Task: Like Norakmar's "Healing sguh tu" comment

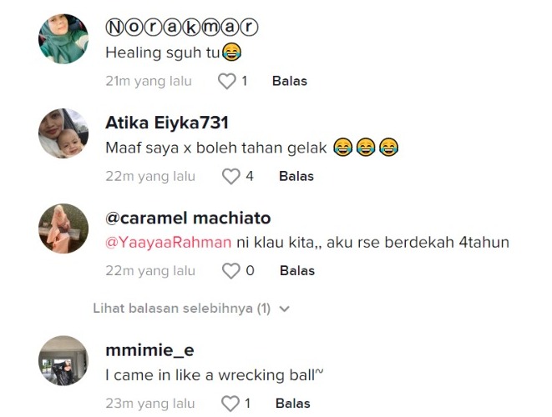Action: click(x=226, y=81)
